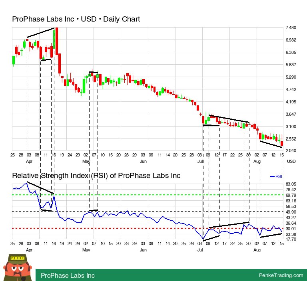307x281 pixels.
Task: Click the 69.79 RSI axis value
Action: [291, 195]
